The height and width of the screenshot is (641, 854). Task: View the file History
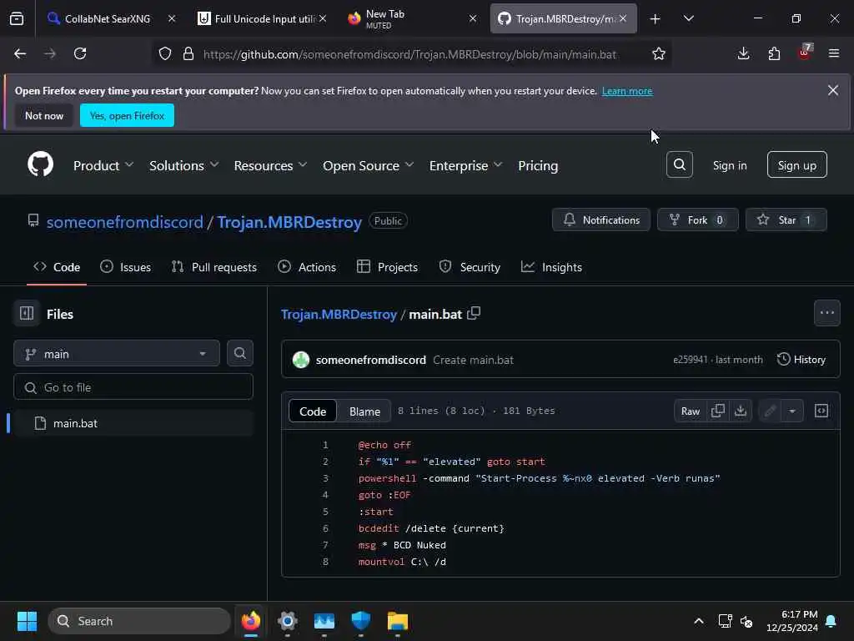click(801, 359)
